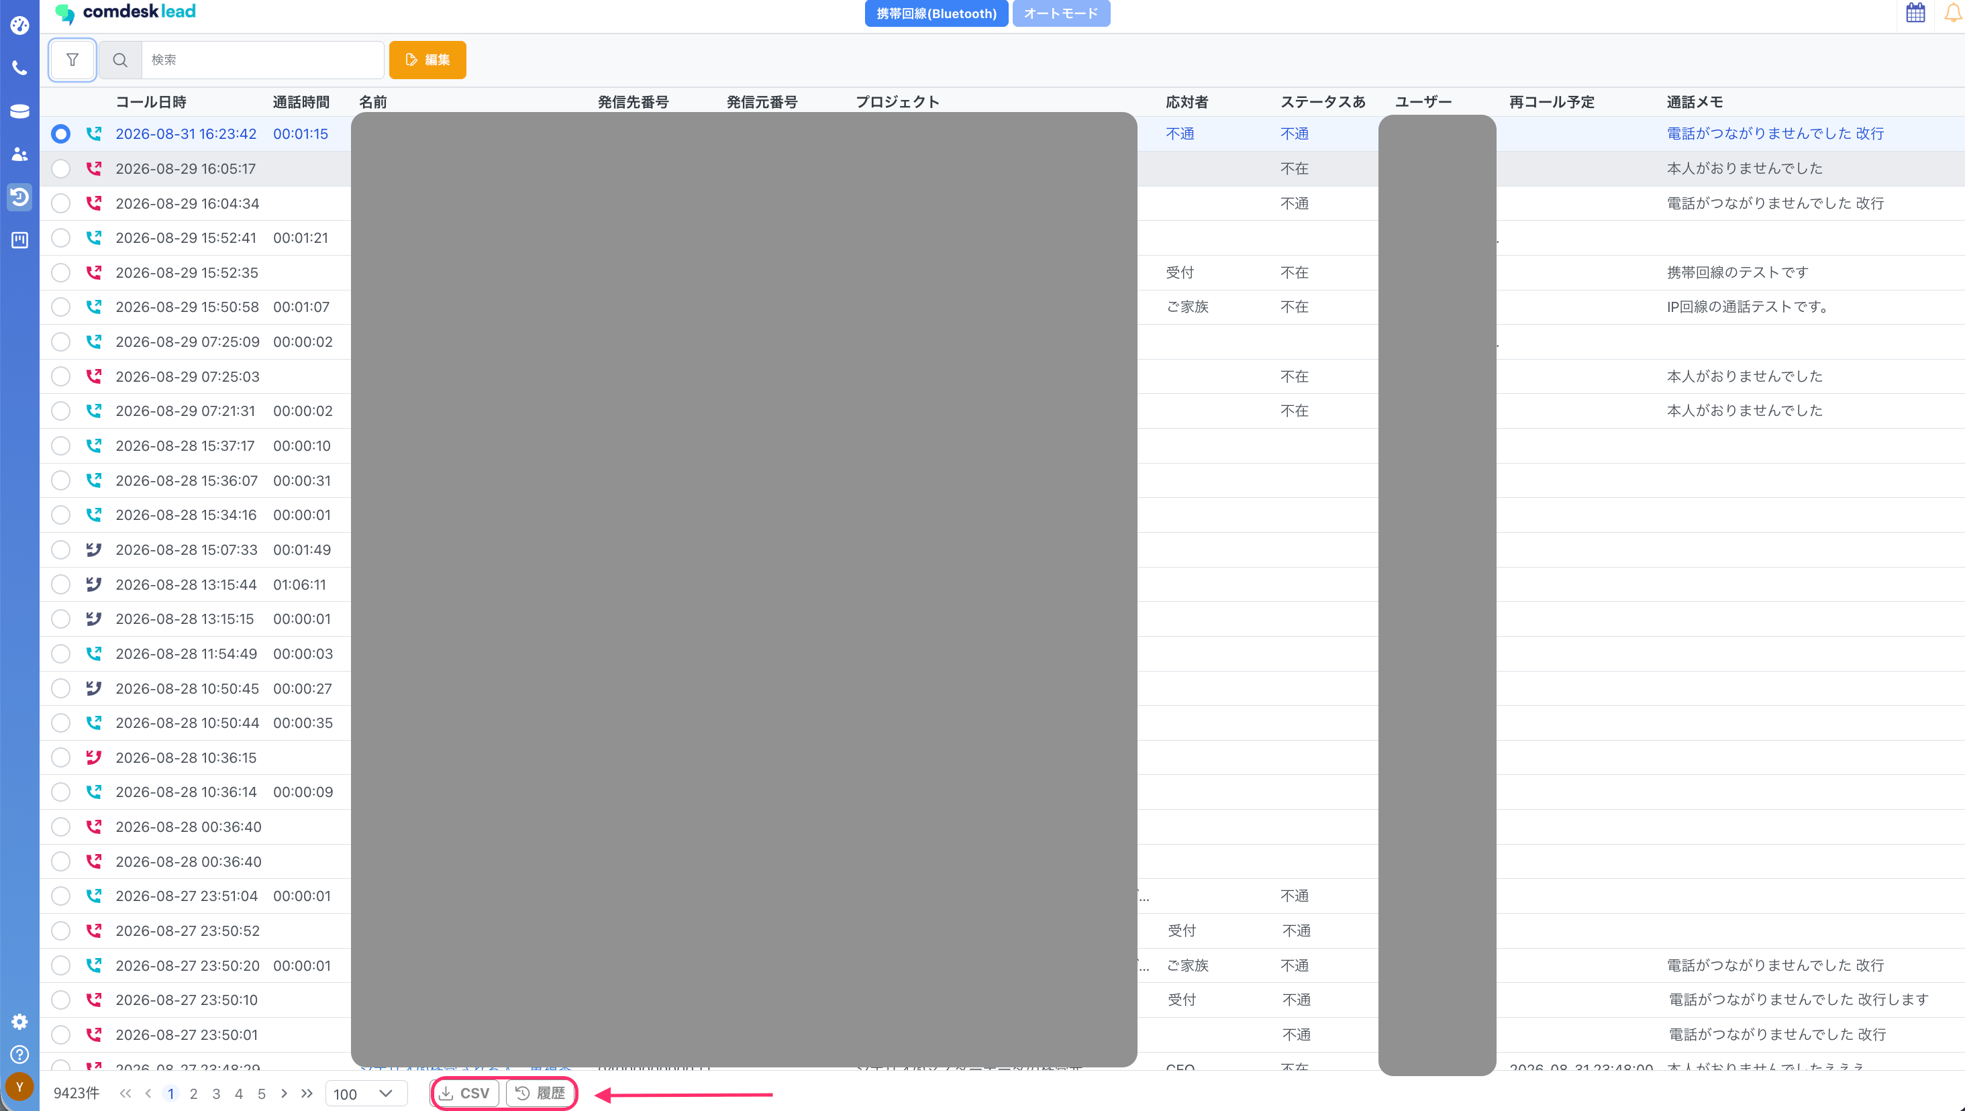Click the 発信先番号 column header
Image resolution: width=1965 pixels, height=1111 pixels.
coord(634,102)
